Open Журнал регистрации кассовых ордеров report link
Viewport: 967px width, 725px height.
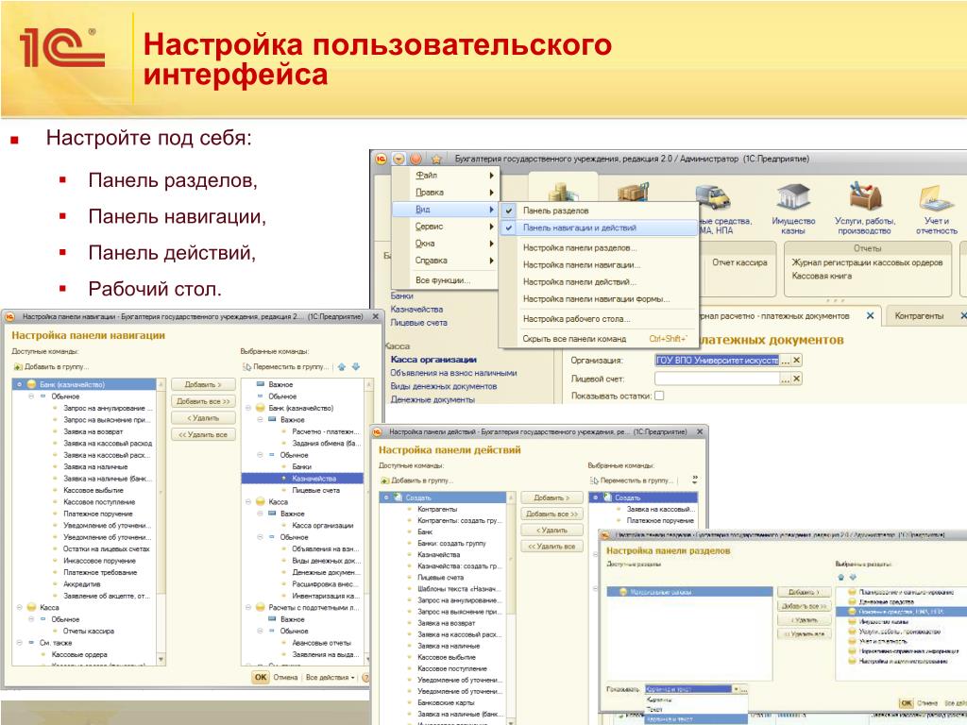tap(867, 262)
